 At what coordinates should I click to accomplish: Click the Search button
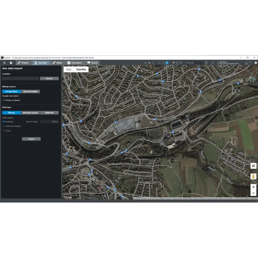pyautogui.click(x=49, y=79)
